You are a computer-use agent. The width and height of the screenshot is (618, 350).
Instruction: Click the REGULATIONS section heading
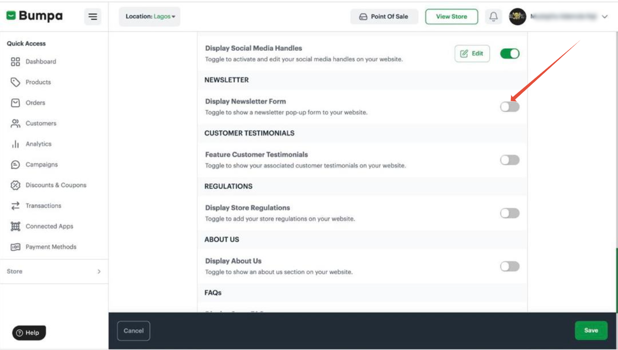pyautogui.click(x=228, y=186)
